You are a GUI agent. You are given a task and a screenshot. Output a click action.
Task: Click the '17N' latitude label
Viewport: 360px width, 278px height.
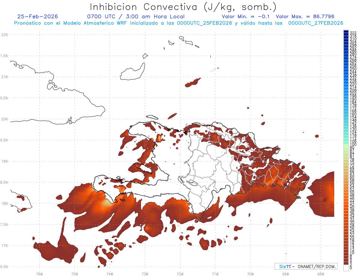(4, 246)
